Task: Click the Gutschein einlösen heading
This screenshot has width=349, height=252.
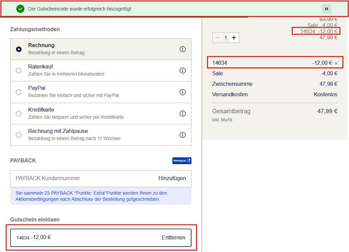Action: [35, 220]
